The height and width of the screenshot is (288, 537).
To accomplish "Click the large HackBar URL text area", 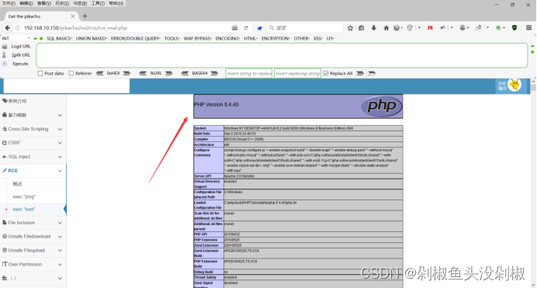I will coord(282,55).
